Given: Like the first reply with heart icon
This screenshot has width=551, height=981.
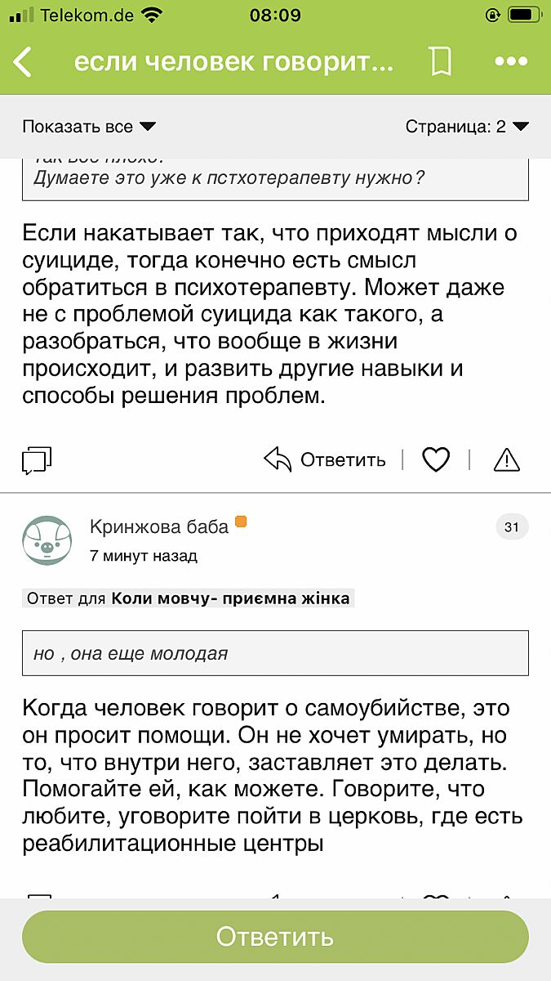Looking at the screenshot, I should pos(436,460).
